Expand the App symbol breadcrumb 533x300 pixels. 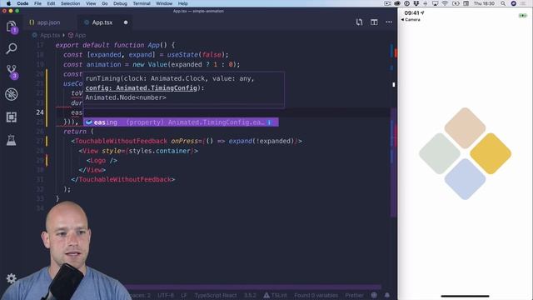pyautogui.click(x=77, y=35)
